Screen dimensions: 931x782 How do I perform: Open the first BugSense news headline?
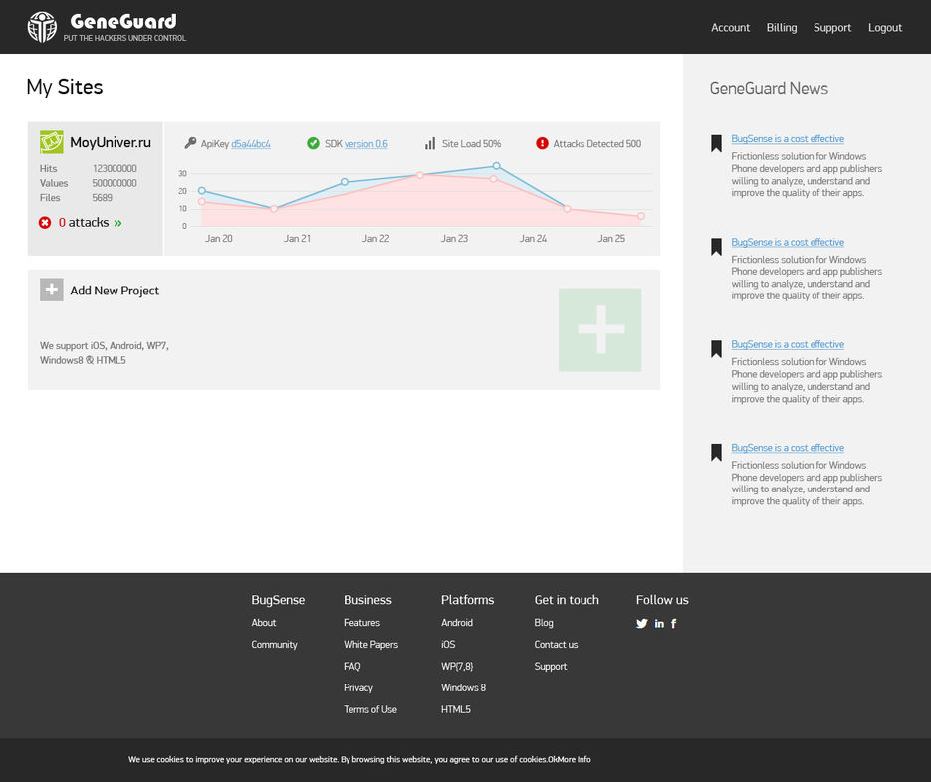coord(788,139)
